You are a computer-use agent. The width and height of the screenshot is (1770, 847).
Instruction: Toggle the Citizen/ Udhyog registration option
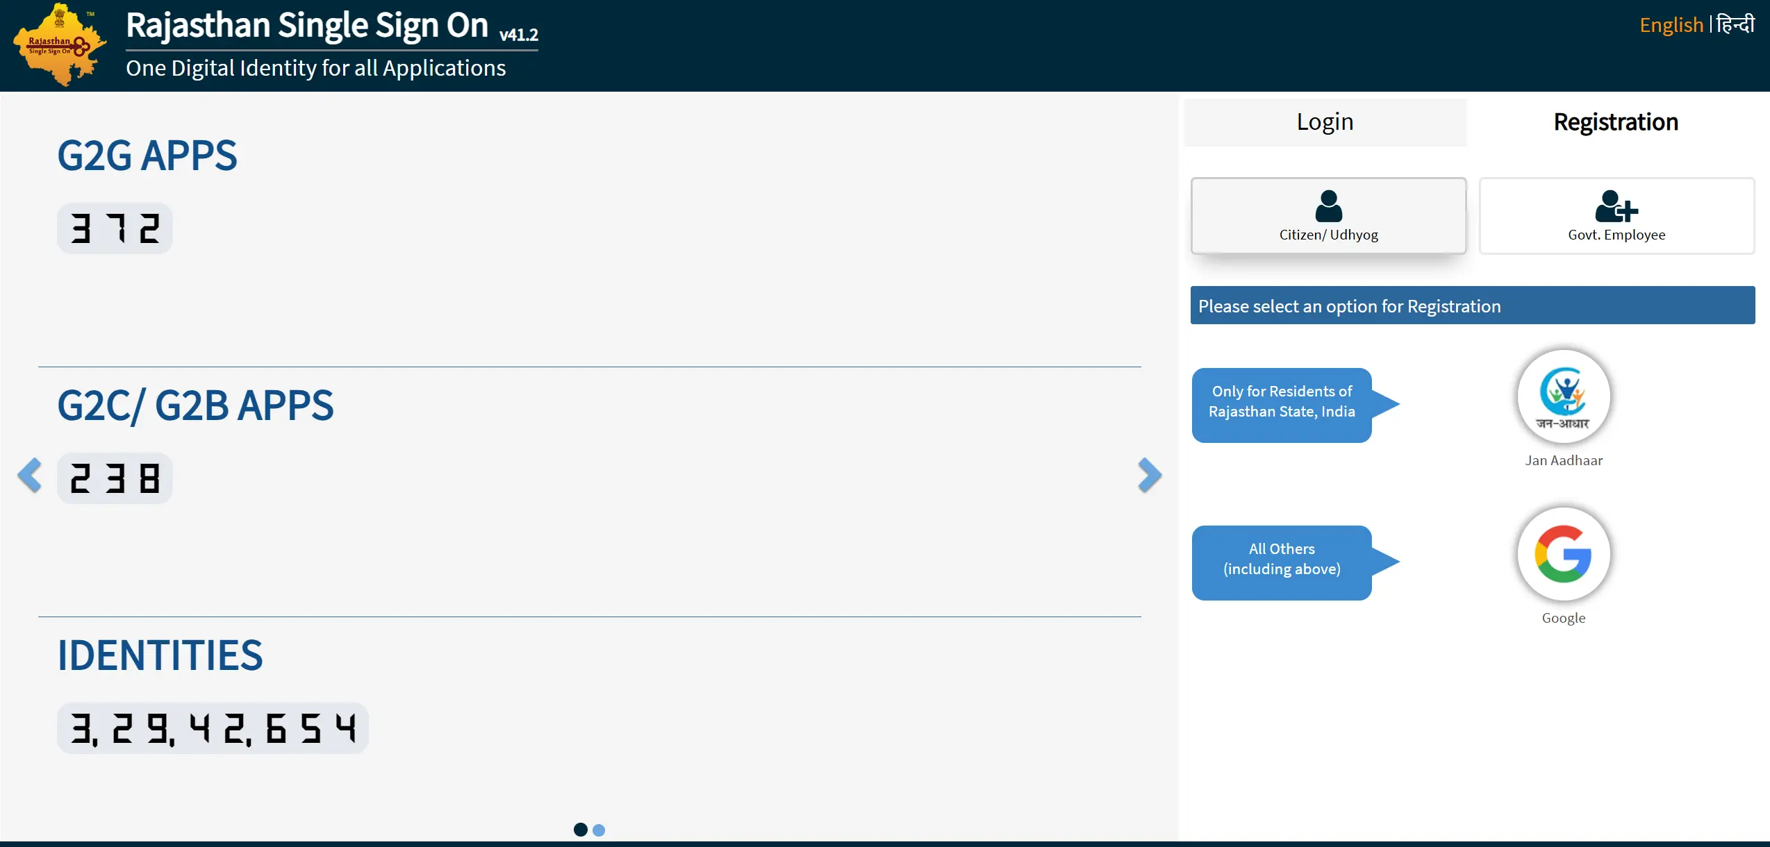1327,216
